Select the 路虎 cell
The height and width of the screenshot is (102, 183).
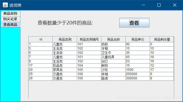(113, 78)
